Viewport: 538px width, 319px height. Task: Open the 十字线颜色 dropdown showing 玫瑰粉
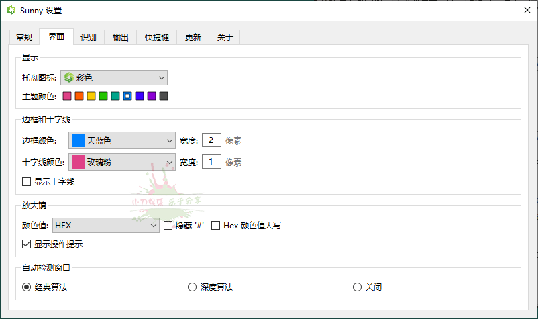point(121,162)
